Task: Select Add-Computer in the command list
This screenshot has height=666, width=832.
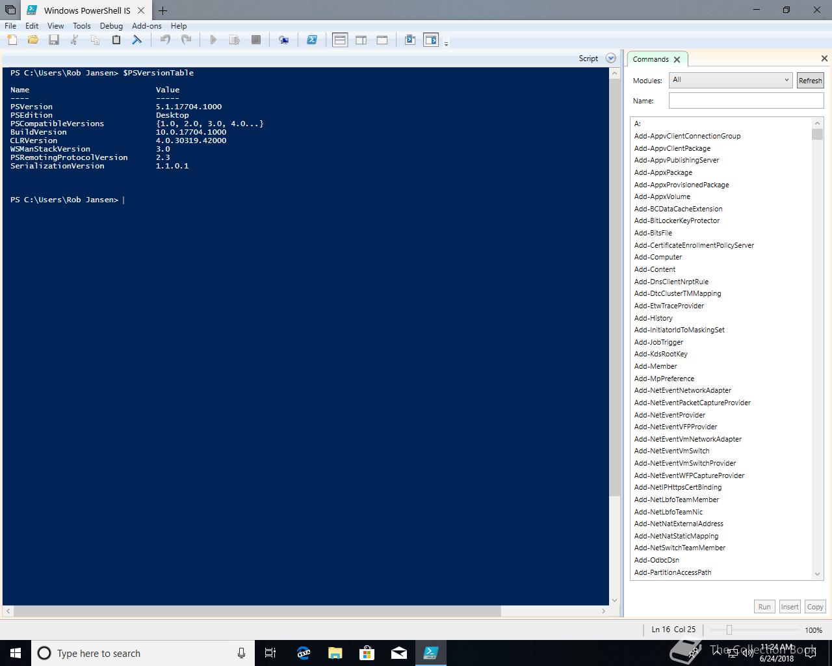Action: click(x=658, y=257)
